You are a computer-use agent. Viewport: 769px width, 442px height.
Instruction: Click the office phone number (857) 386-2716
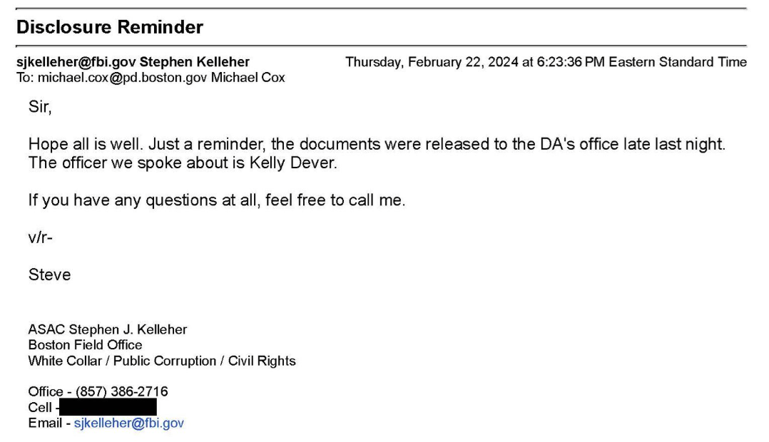pos(121,391)
